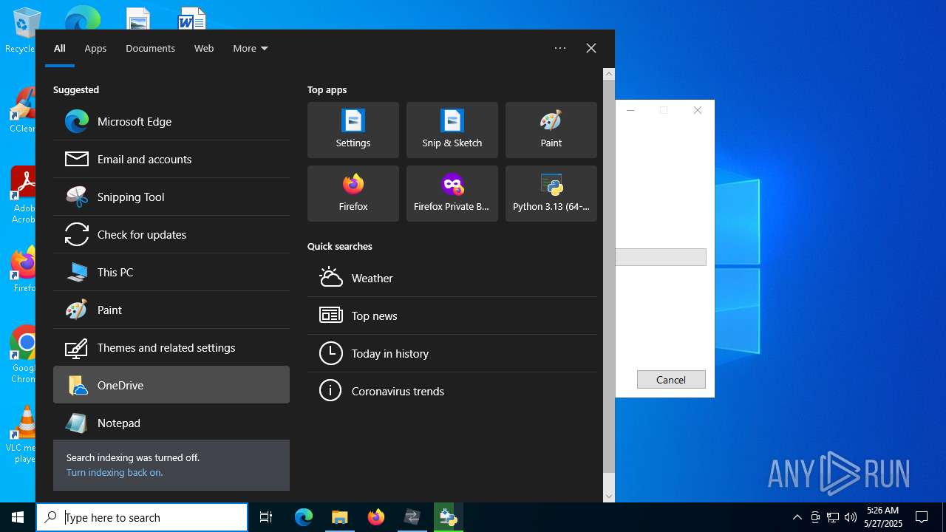Close the search panel
946x532 pixels.
(x=591, y=48)
